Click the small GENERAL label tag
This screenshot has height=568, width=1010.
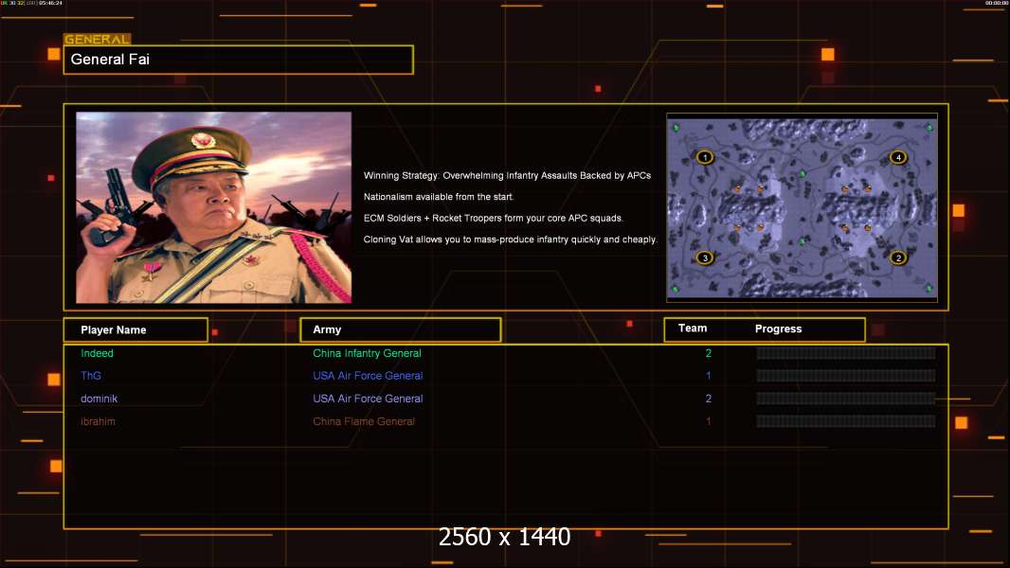point(97,40)
